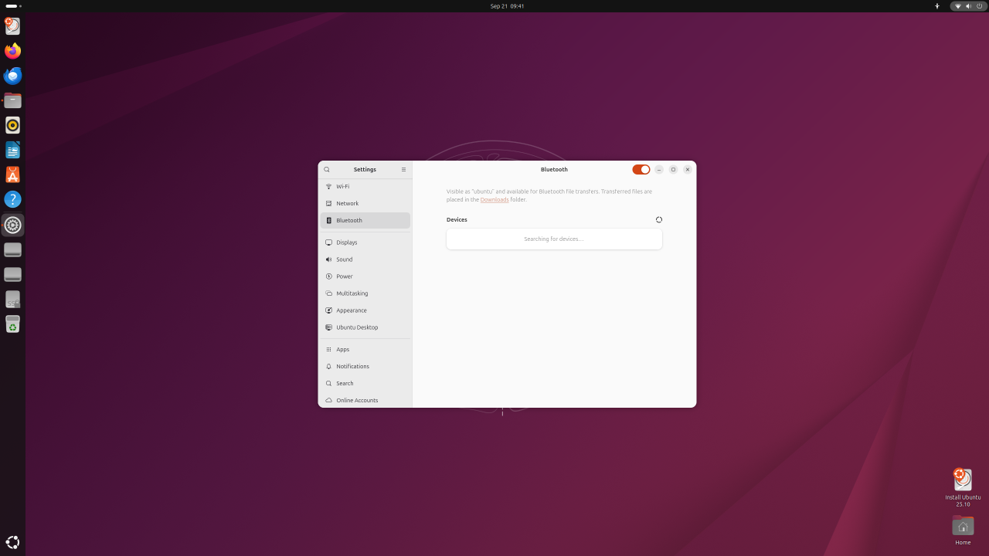Open the Settings hamburger menu
The height and width of the screenshot is (556, 989).
point(403,169)
